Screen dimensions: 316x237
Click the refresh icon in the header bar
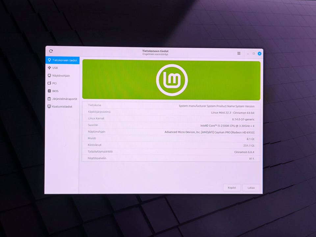pos(51,51)
